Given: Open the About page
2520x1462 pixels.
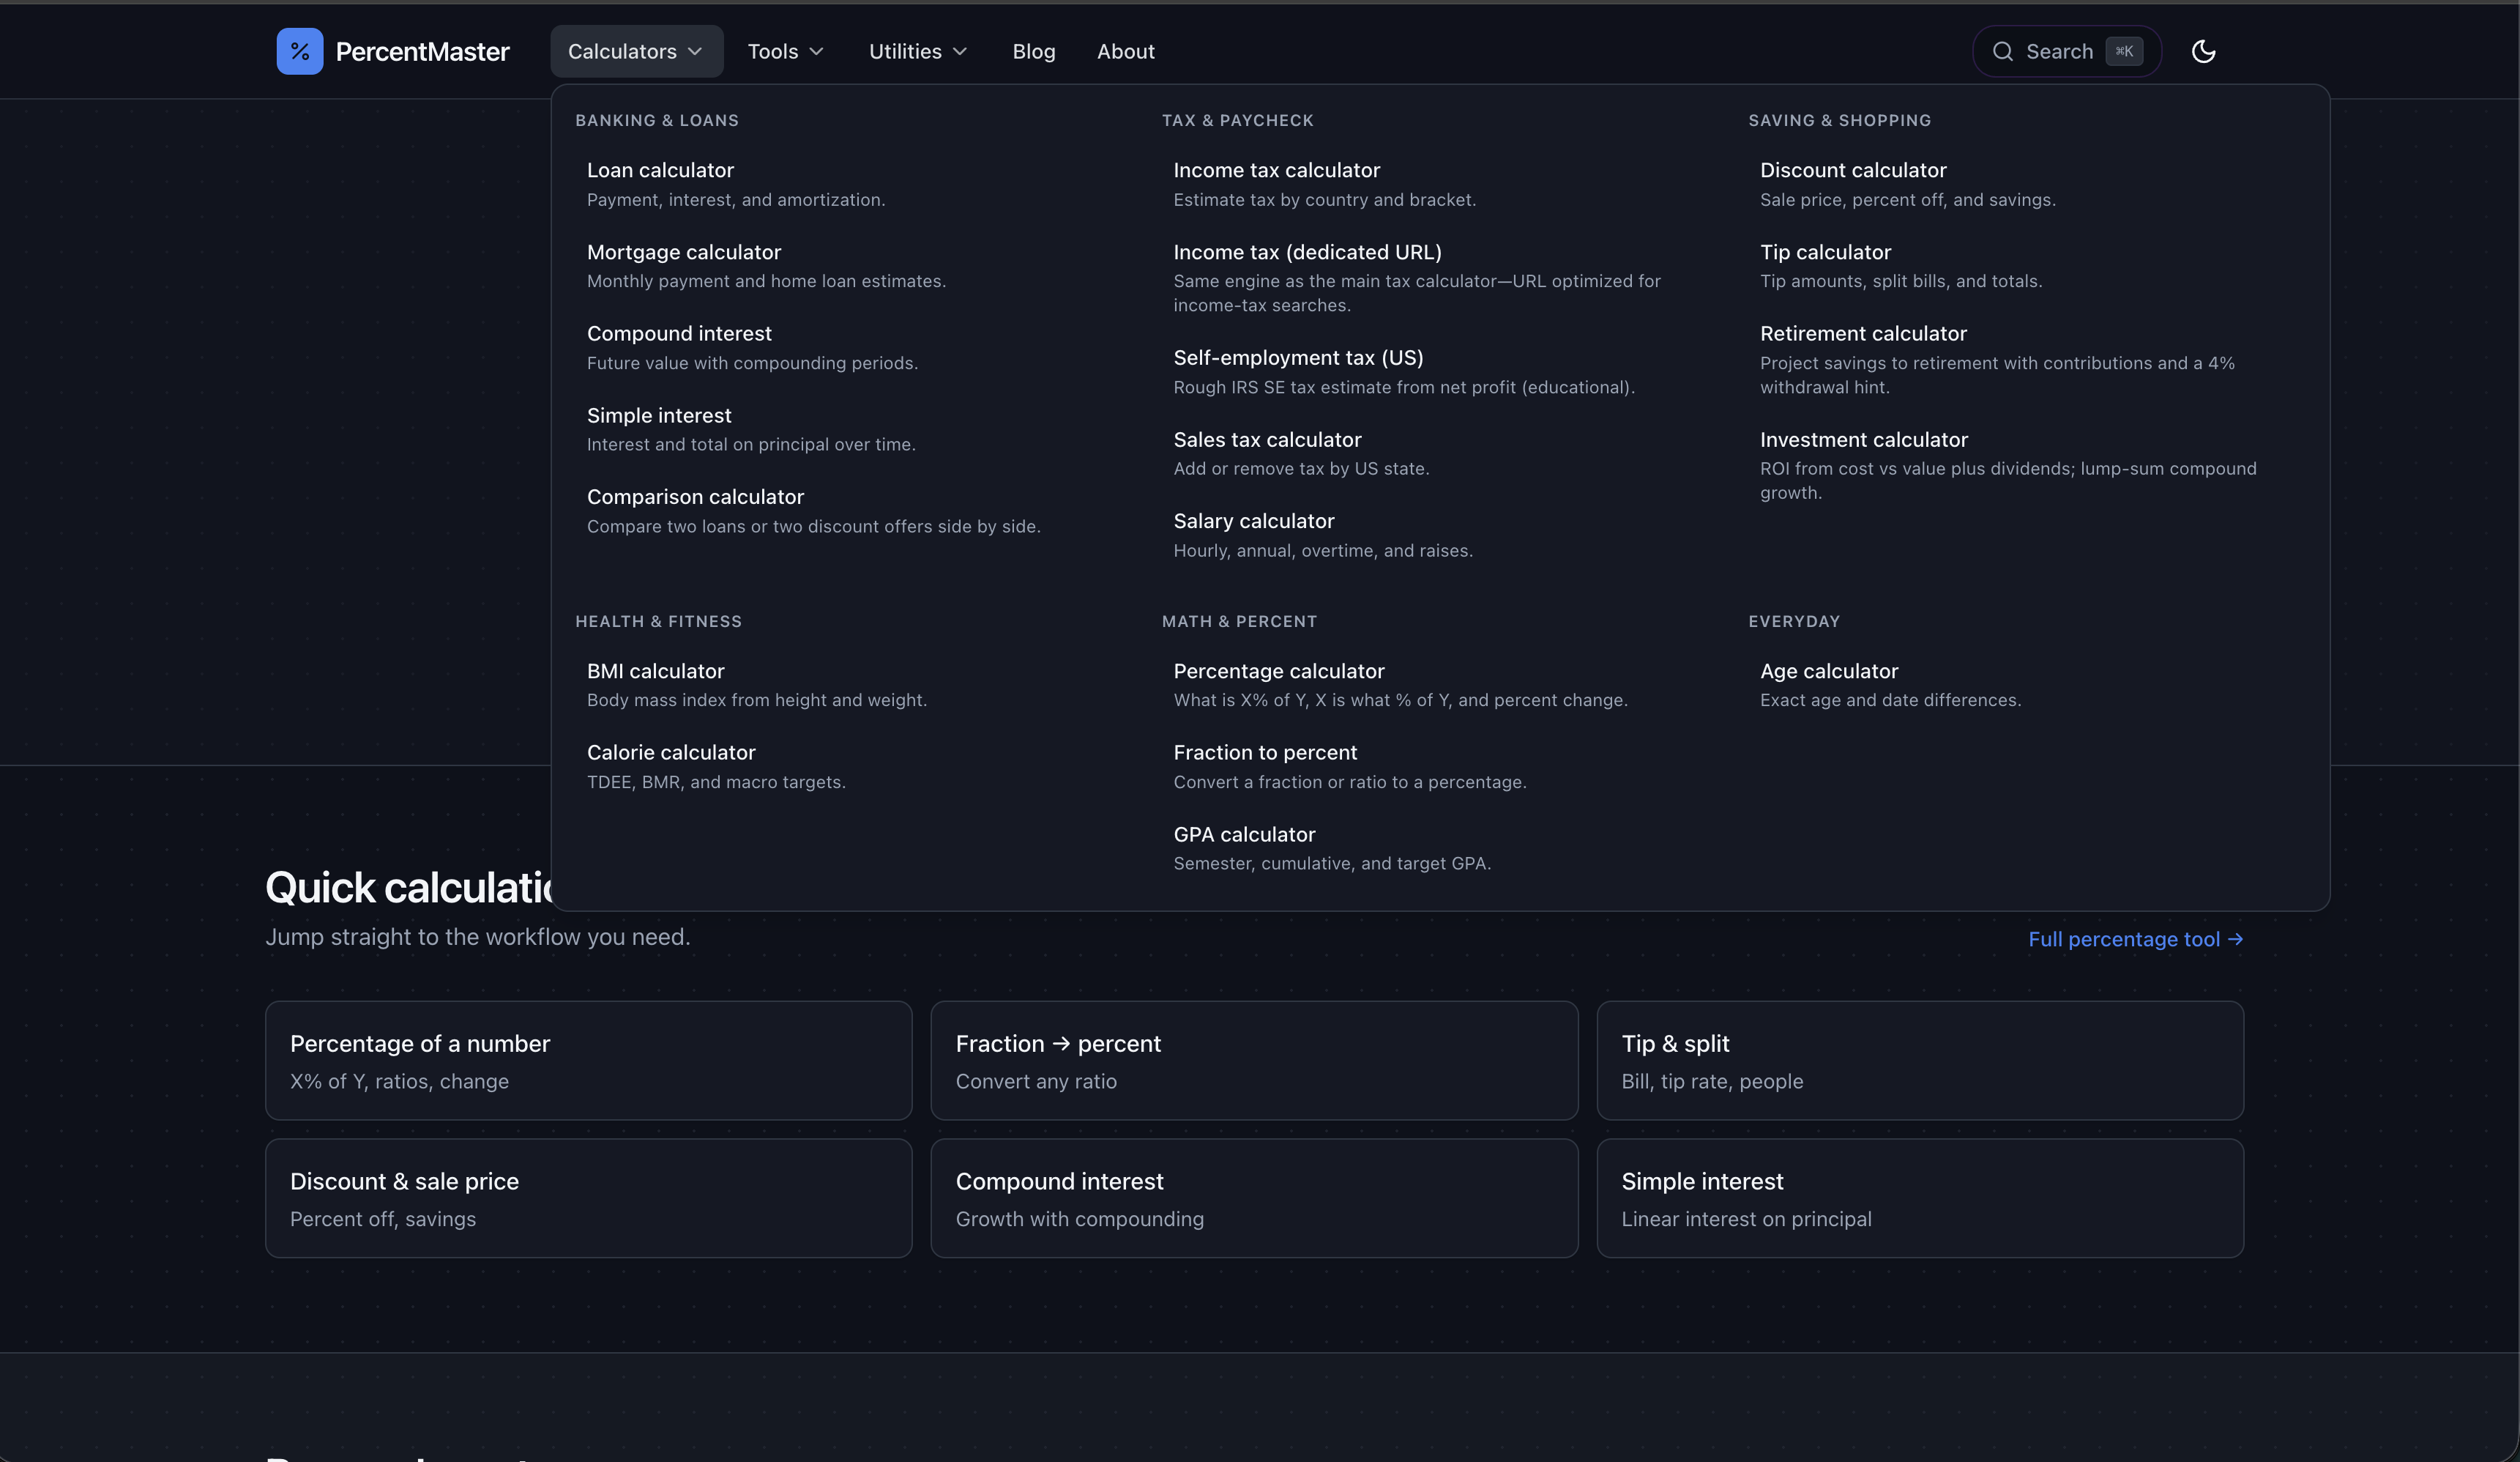Looking at the screenshot, I should click(1125, 51).
